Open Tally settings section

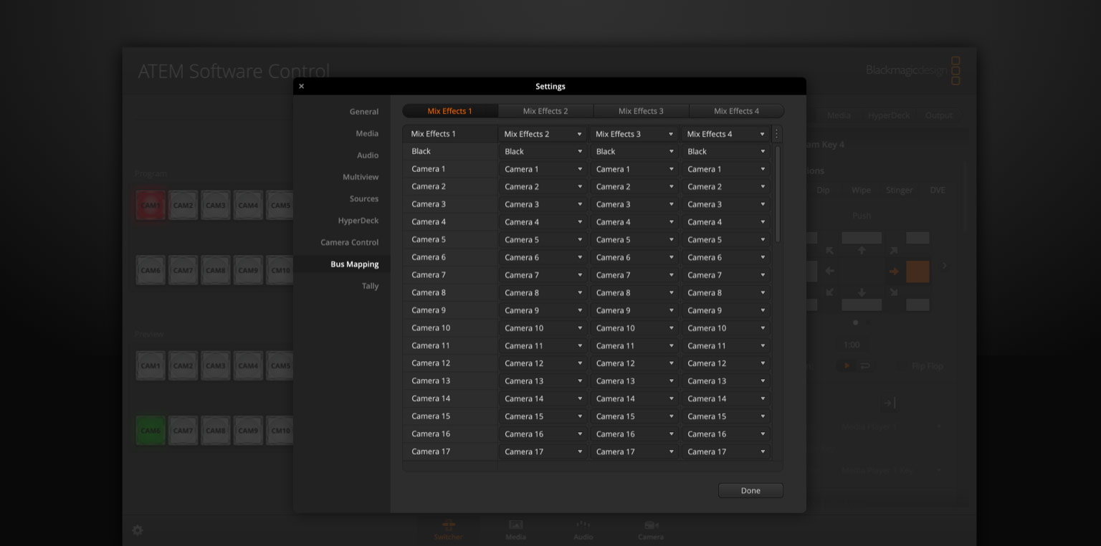(370, 286)
